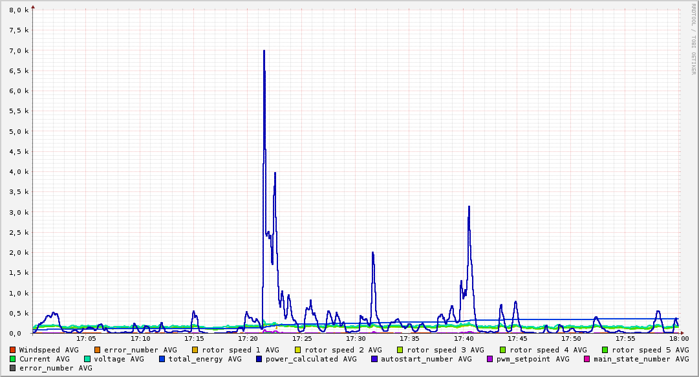Viewport: 699px width, 377px height.
Task: Click the rotor speed 4 AVG legend swatch
Action: point(503,350)
